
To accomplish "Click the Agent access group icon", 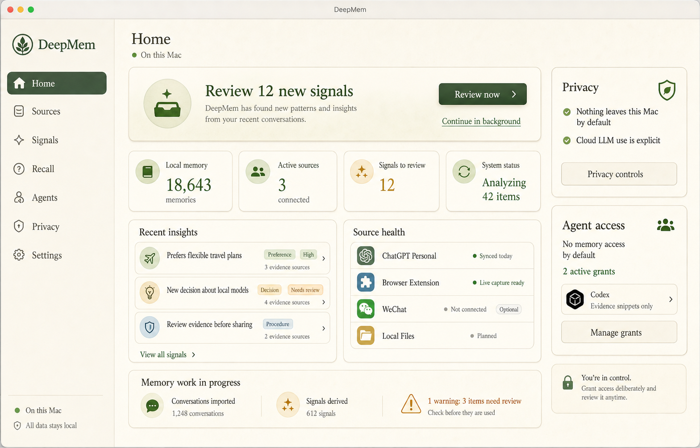I will click(666, 225).
